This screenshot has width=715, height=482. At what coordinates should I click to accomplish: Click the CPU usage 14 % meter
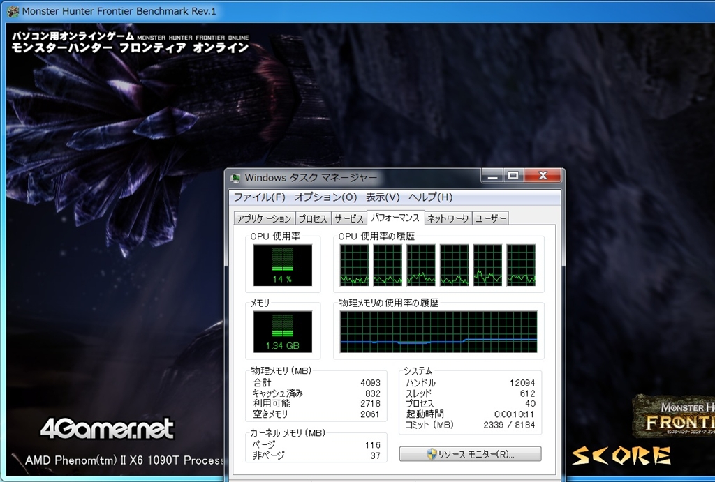click(x=283, y=265)
